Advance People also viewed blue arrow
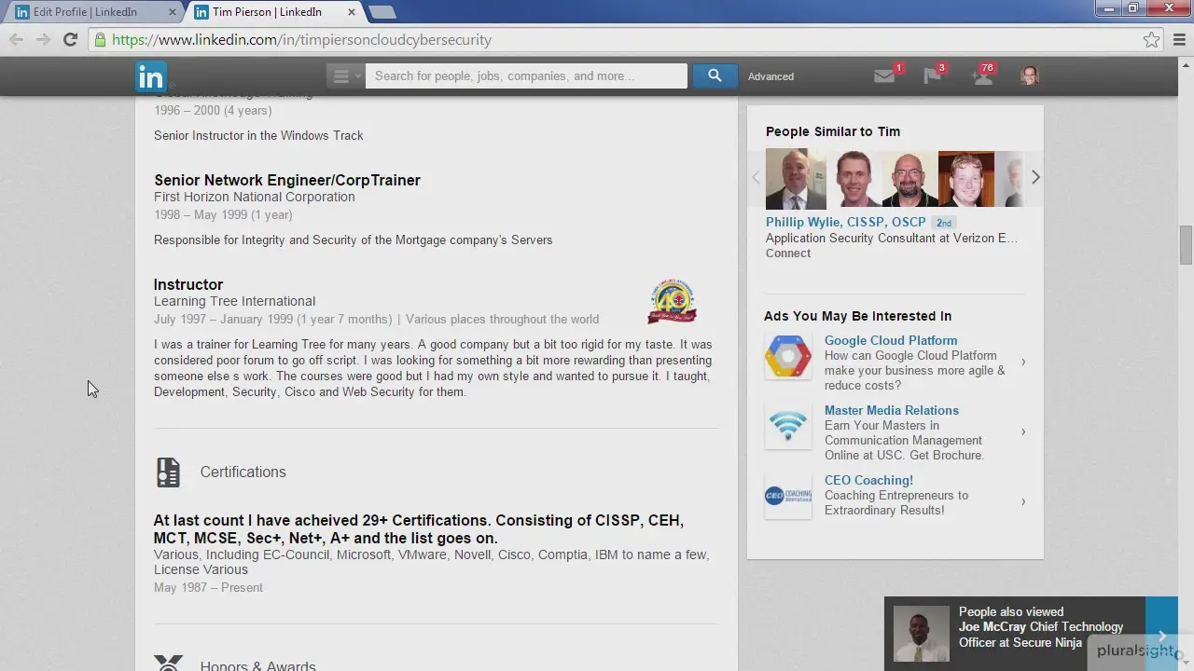Viewport: 1194px width, 671px height. click(x=1162, y=634)
